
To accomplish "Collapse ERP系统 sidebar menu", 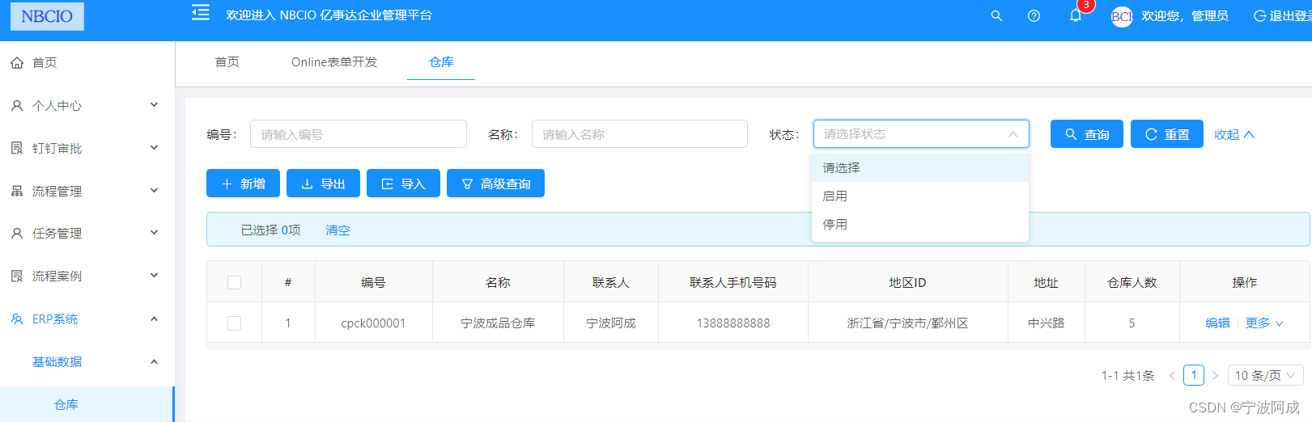I will (x=87, y=319).
